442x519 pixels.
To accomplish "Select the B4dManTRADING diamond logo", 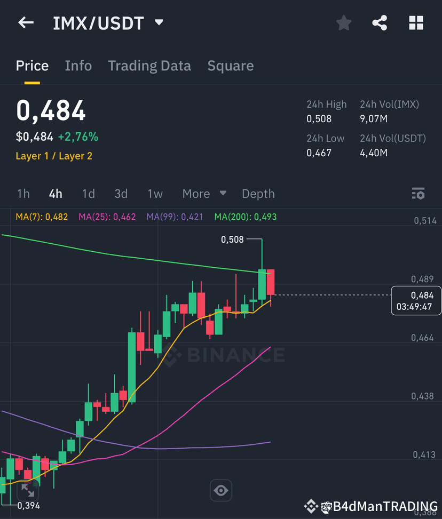I will pos(310,506).
